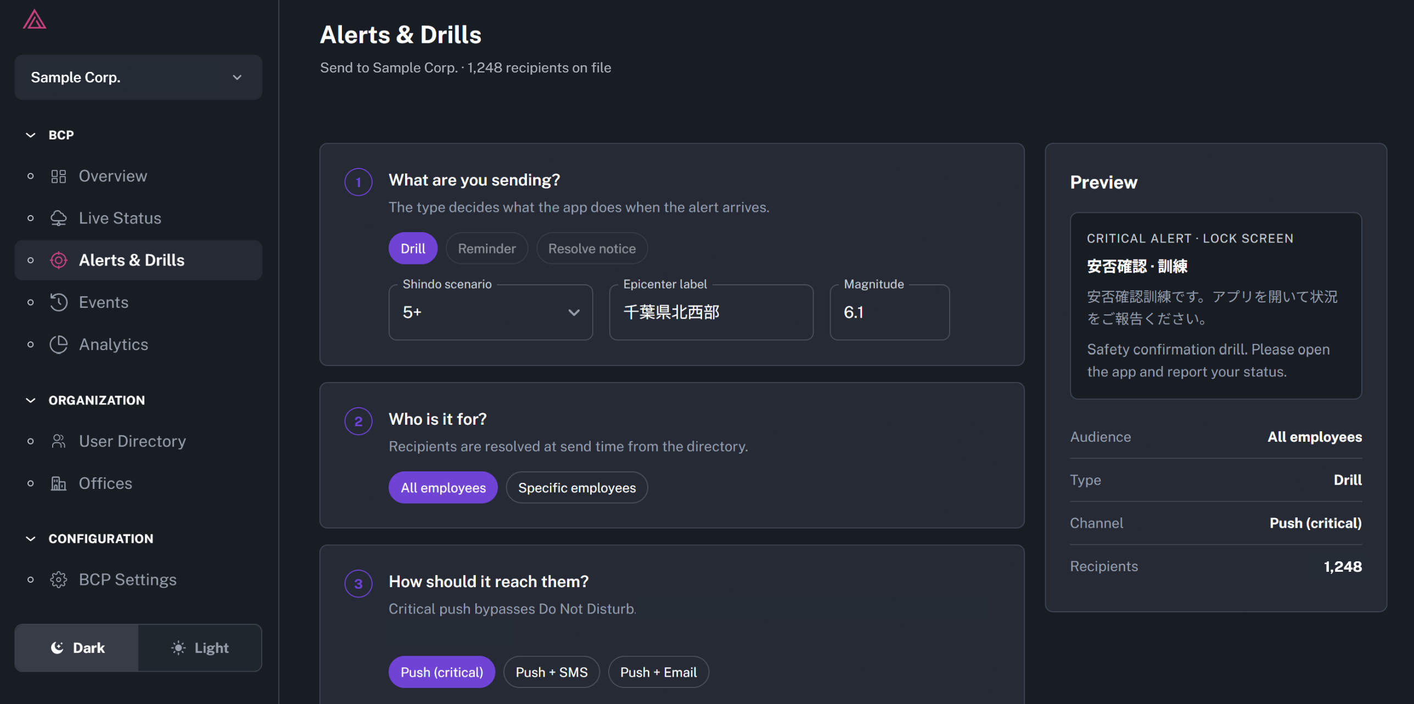
Task: Select the Push + SMS channel
Action: click(551, 672)
